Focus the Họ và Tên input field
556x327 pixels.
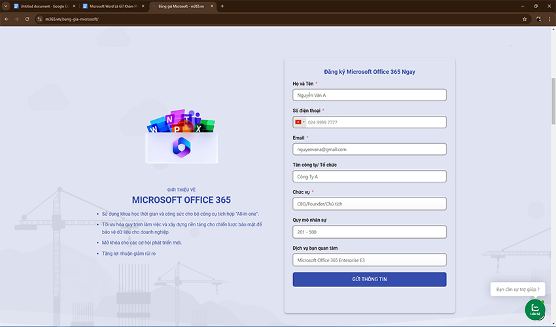pyautogui.click(x=370, y=95)
